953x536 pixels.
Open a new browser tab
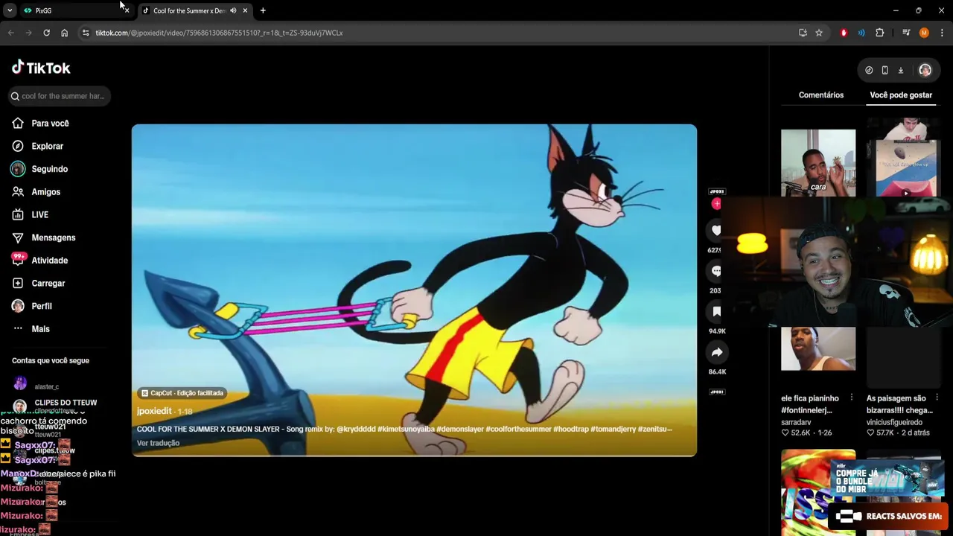[x=263, y=10]
